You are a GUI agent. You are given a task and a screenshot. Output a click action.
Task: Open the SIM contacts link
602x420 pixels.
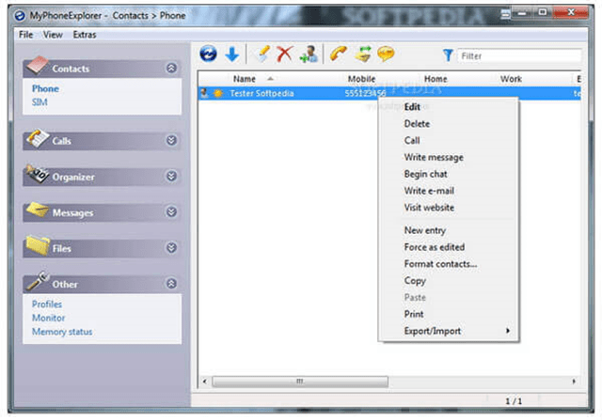40,102
